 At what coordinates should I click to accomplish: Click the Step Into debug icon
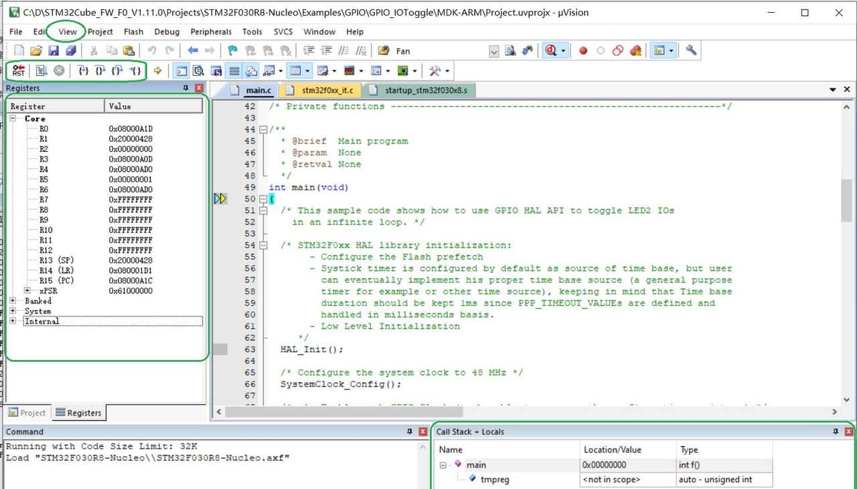pyautogui.click(x=83, y=70)
